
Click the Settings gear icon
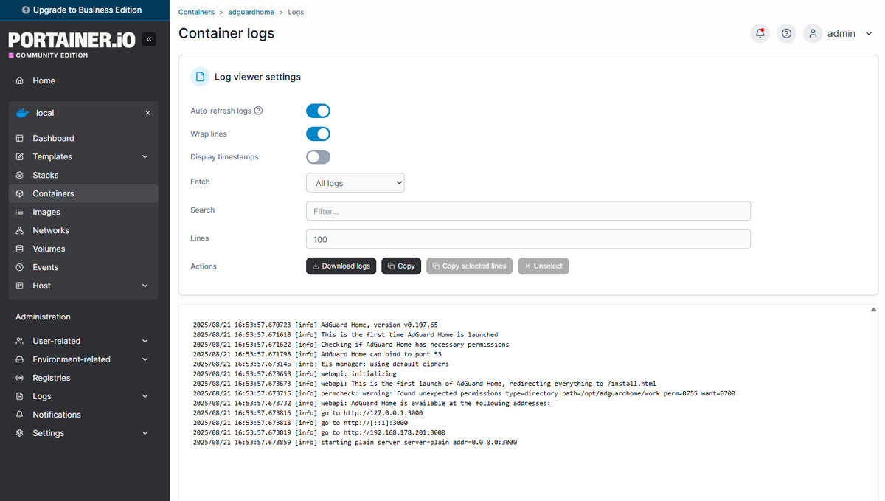click(20, 433)
